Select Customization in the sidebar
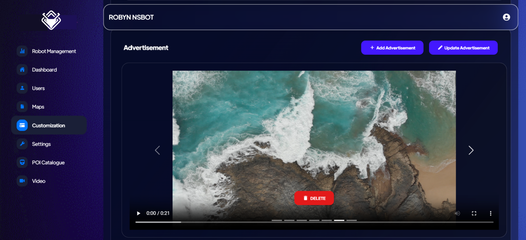Screen dimensions: 526x240 [49, 125]
